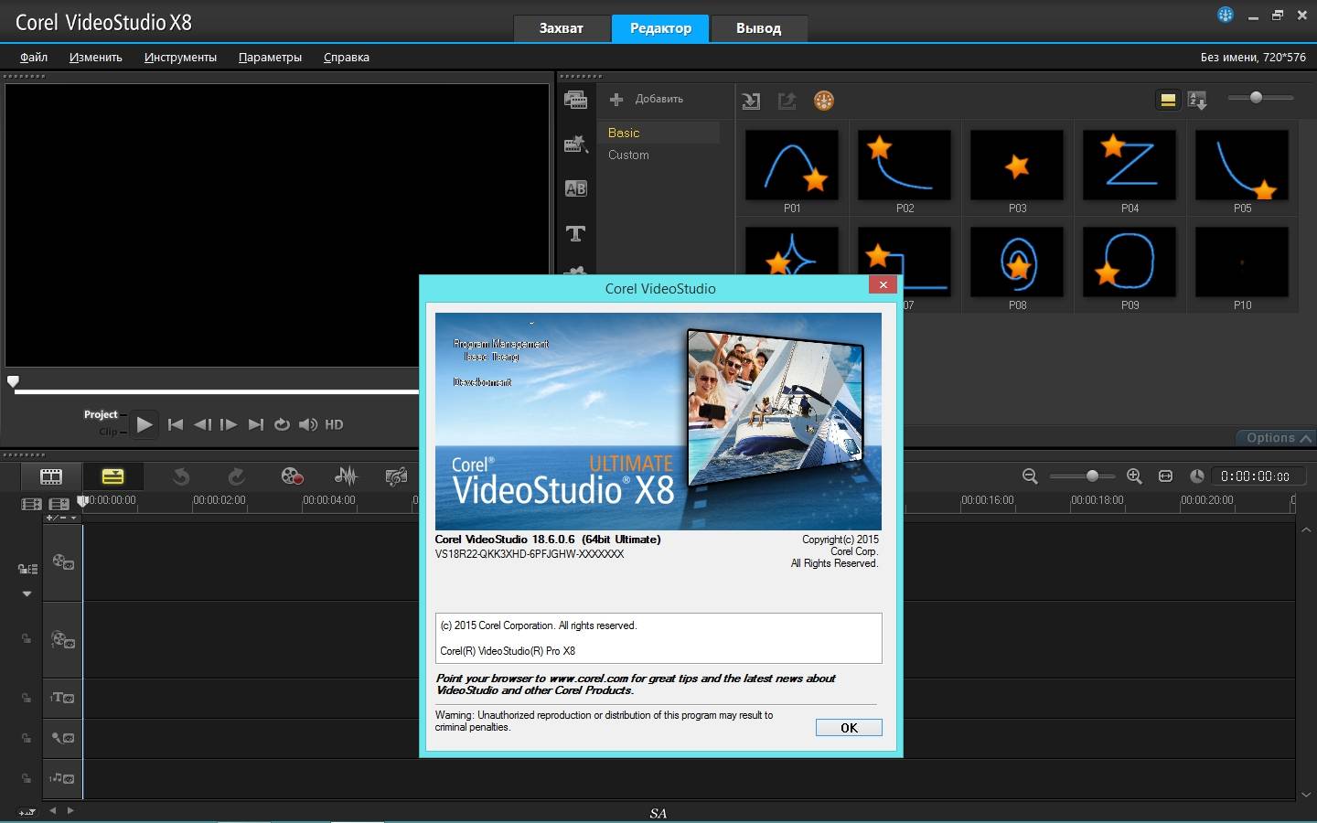Jump to the start with Home button
The height and width of the screenshot is (823, 1317).
click(176, 424)
